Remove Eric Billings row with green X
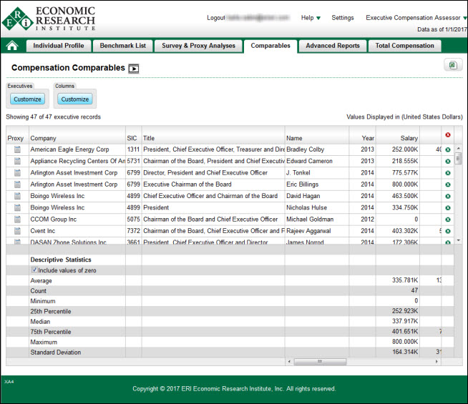This screenshot has width=468, height=404. tap(447, 184)
